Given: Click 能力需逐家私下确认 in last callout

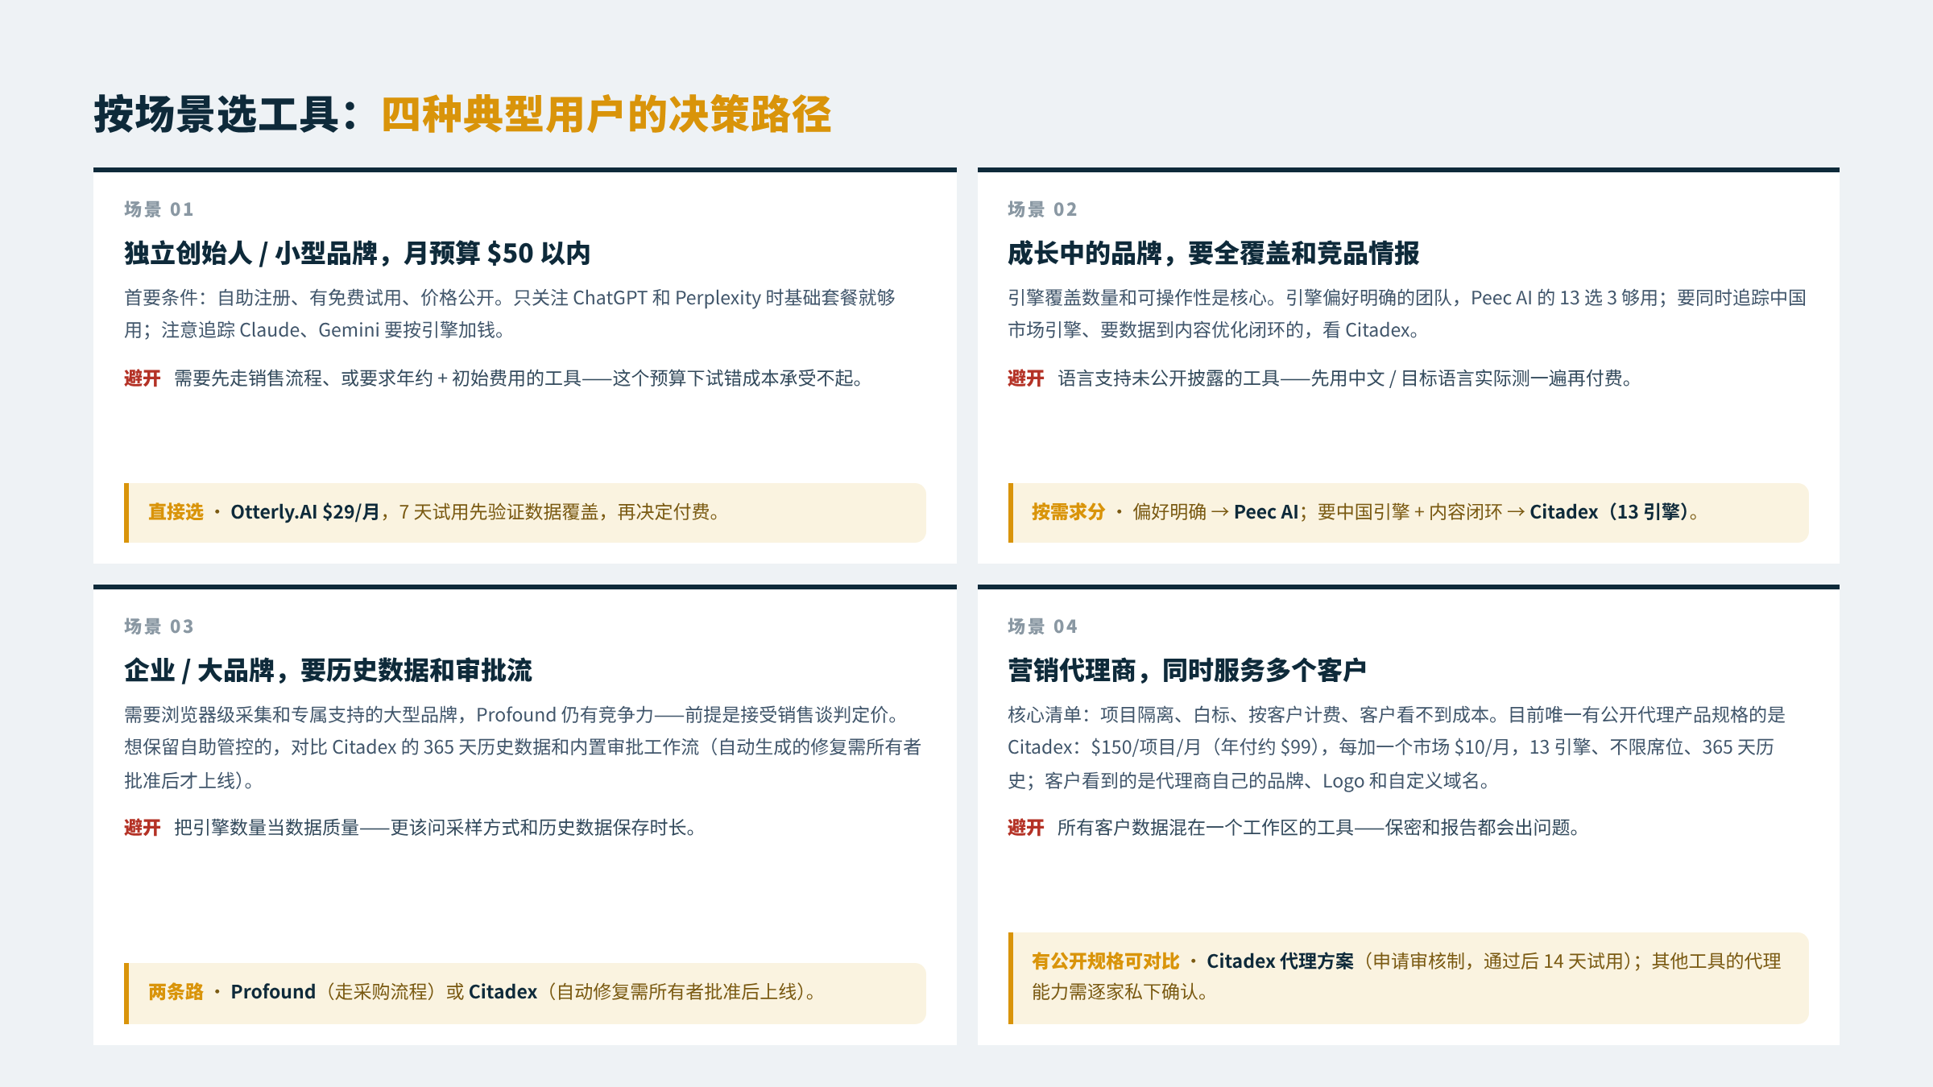Looking at the screenshot, I should click(x=1120, y=992).
